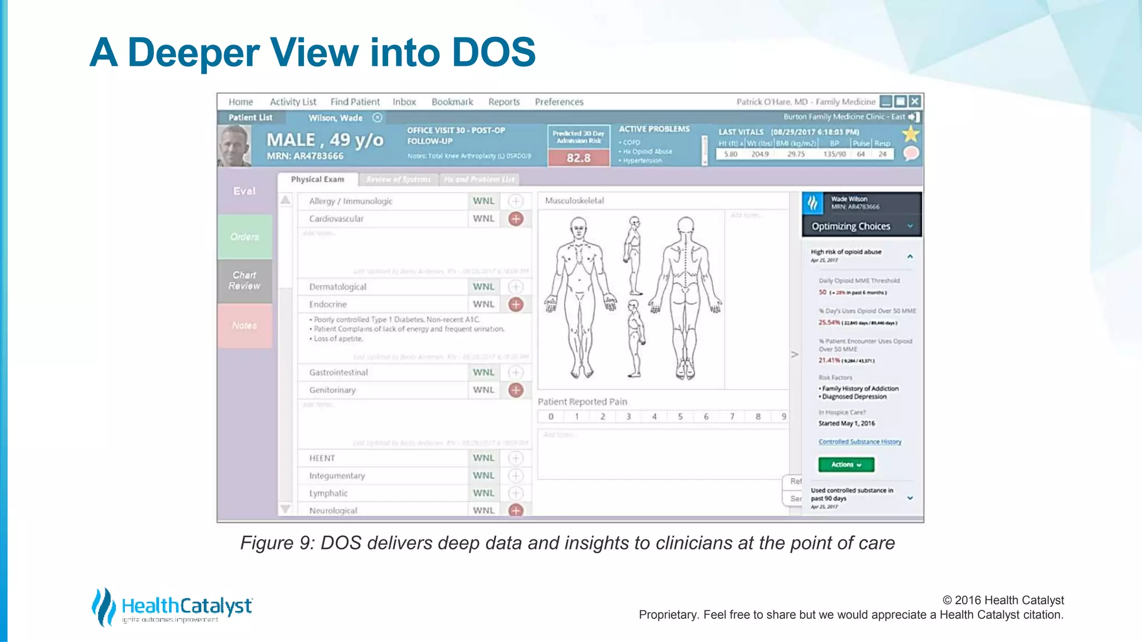Viewport: 1142px width, 642px height.
Task: Select pain level 8 on scale
Action: pyautogui.click(x=758, y=416)
